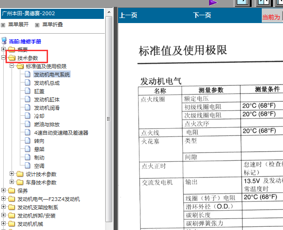
Task: Click the 初级线圈电阻 table cell
Action: point(211,107)
